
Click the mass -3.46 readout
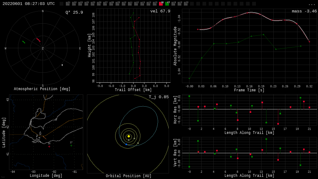pyautogui.click(x=304, y=11)
